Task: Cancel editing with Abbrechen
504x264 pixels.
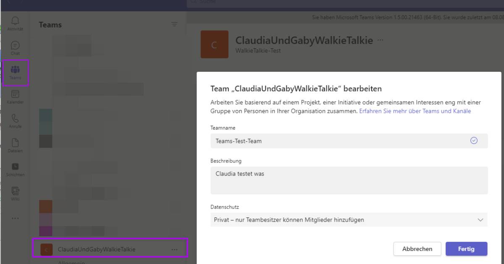Action: (417, 248)
